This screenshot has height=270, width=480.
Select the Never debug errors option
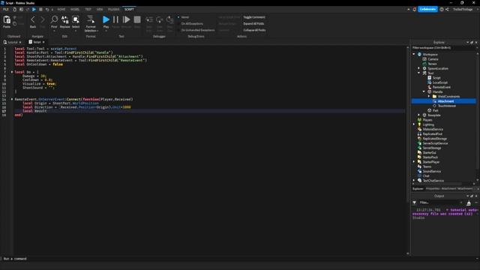click(x=184, y=17)
